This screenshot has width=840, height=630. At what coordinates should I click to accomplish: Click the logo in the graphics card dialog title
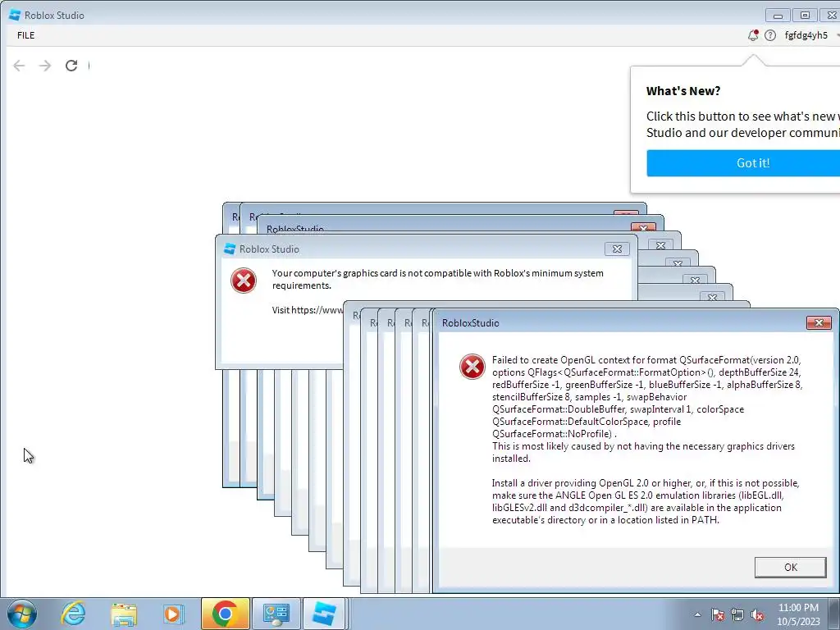pos(230,249)
